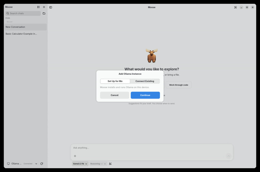The image size is (260, 172).
Task: Open the chat list options icon
Action: [x=39, y=7]
